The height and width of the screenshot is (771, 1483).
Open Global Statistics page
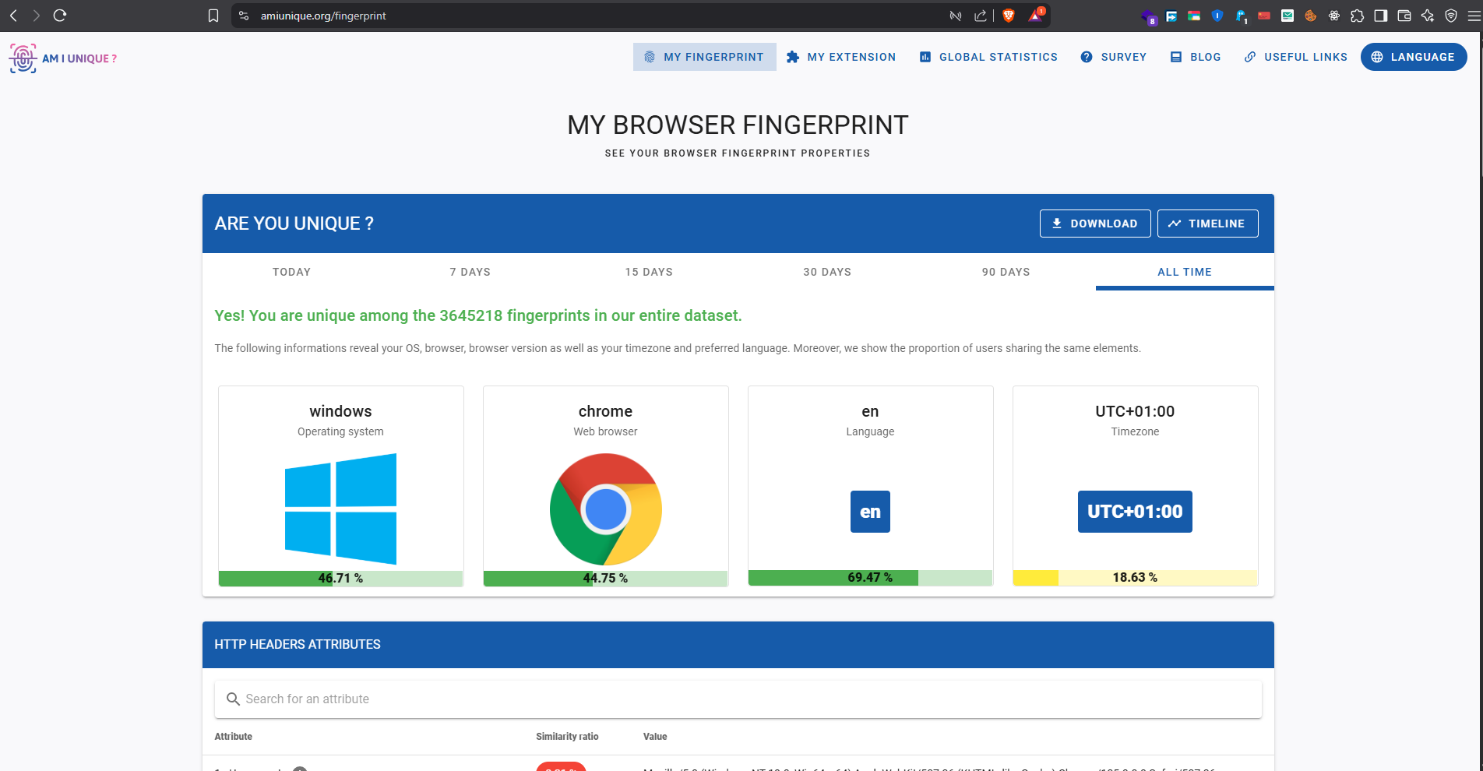(x=988, y=57)
